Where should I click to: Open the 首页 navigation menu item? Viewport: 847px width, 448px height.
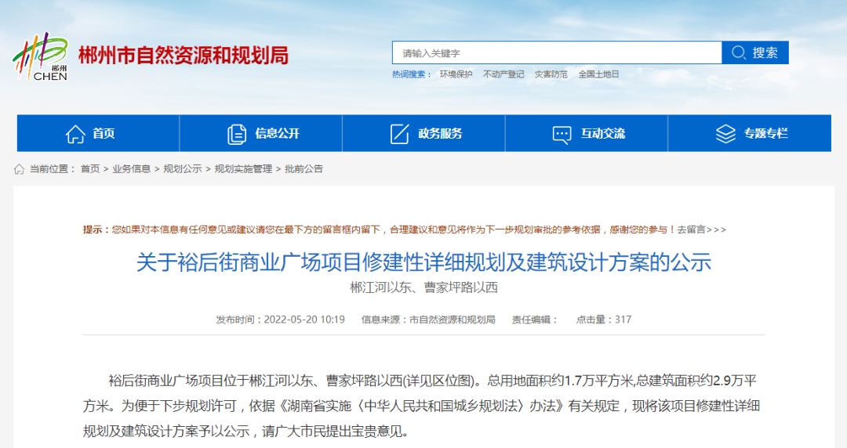98,133
